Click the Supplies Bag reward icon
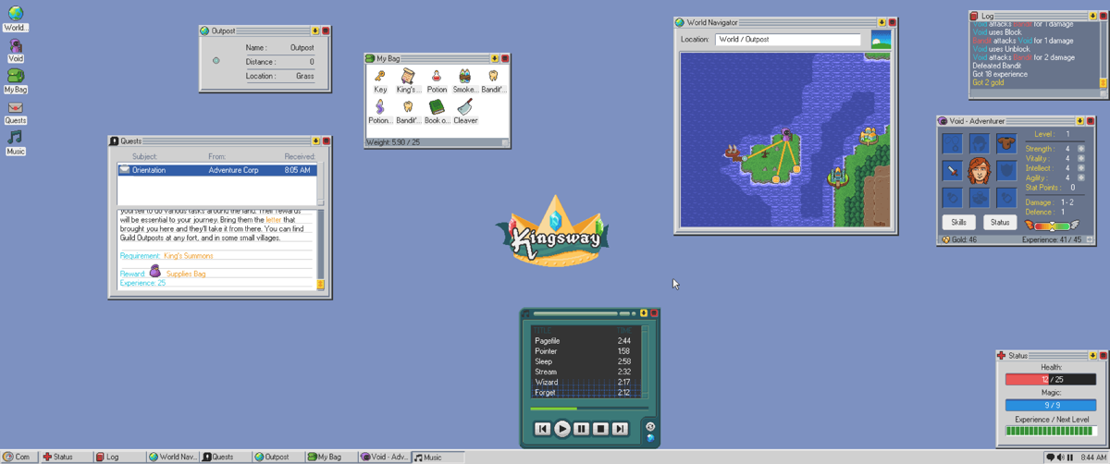This screenshot has height=464, width=1110. (x=155, y=271)
